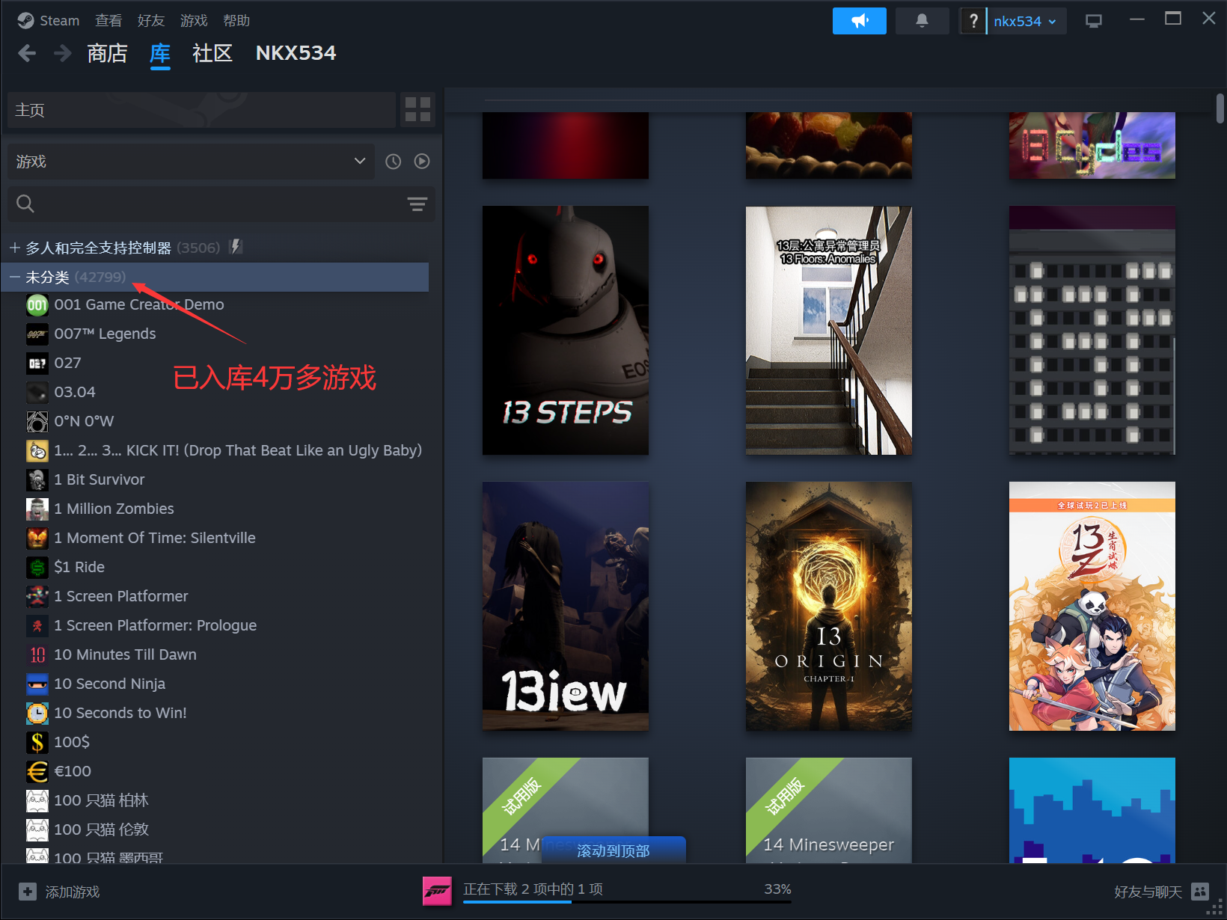Select 1 Moment Of Time: Silentville
Image resolution: width=1227 pixels, height=920 pixels.
(155, 538)
